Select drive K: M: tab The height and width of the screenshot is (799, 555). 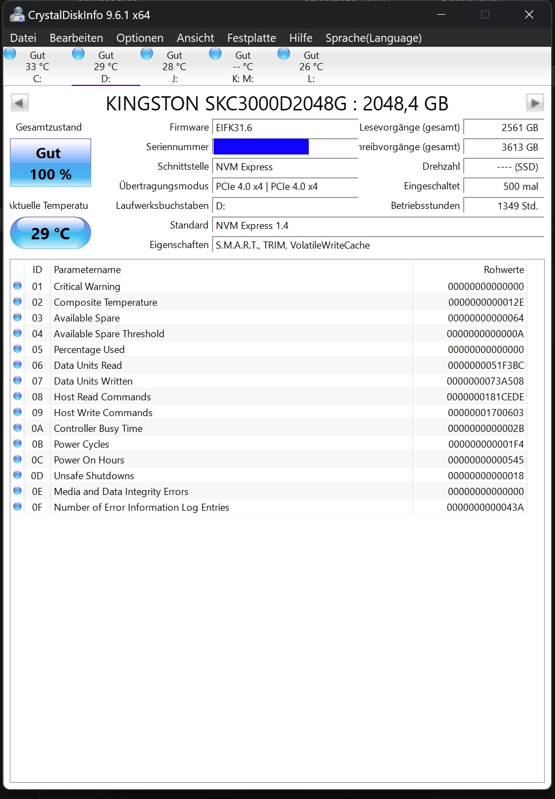point(243,67)
